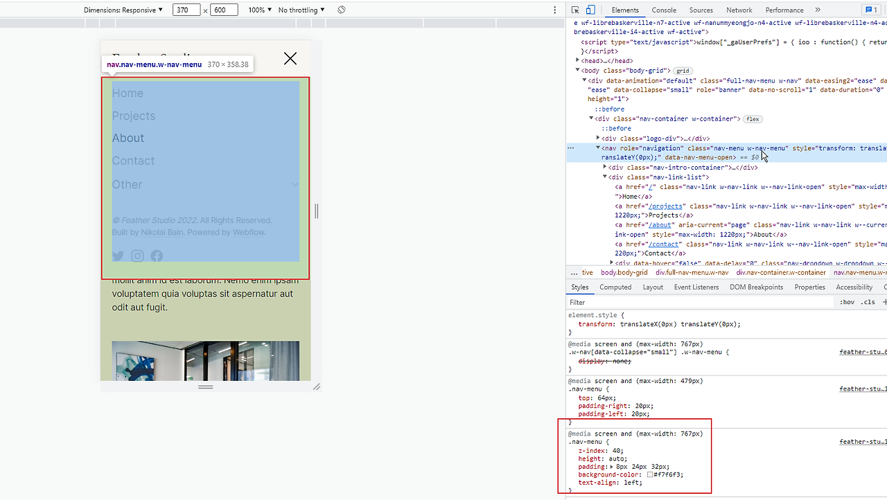Click the grid badge next to body
Image resolution: width=887 pixels, height=500 pixels.
[x=683, y=71]
